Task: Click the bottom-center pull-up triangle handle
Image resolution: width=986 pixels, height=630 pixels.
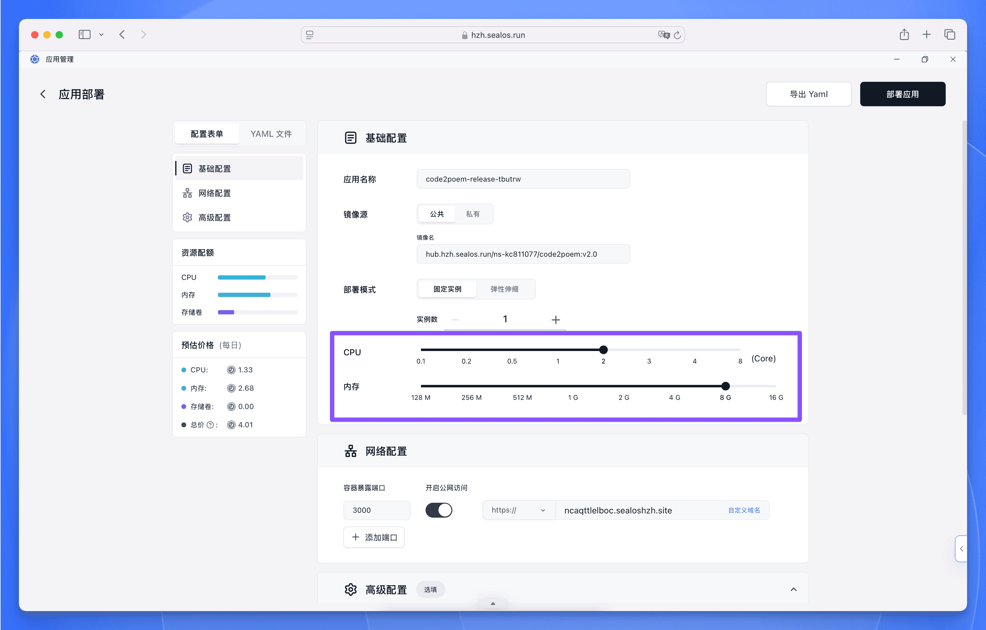Action: coord(493,604)
